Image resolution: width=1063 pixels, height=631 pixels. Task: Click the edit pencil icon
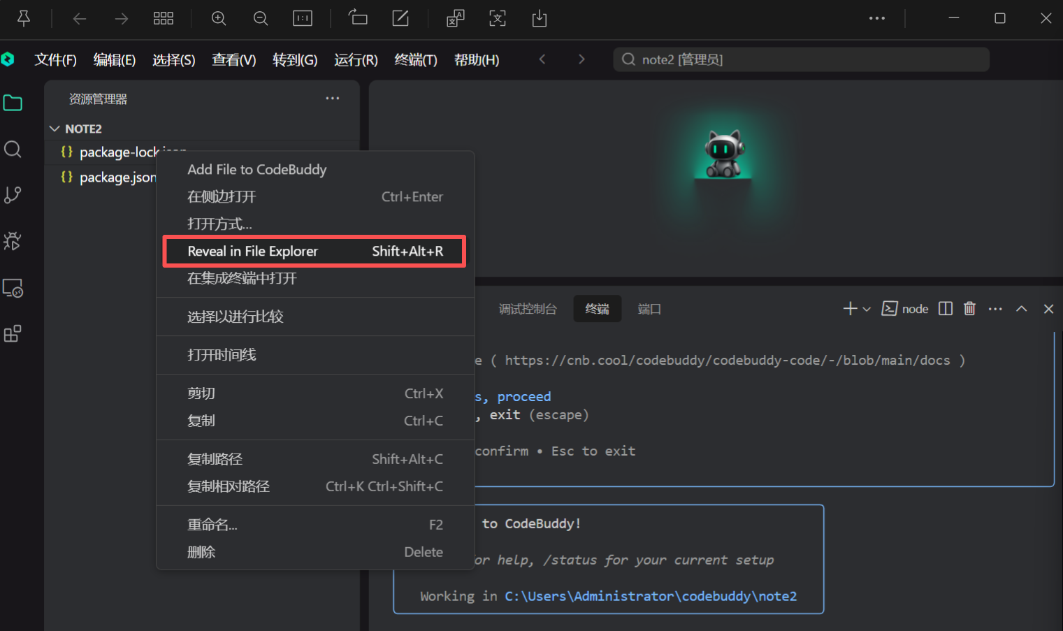pos(400,18)
